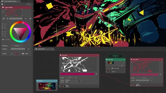Click the small swatch icon right of 100% field
Image resolution: width=166 pixels, height=93 pixels.
pyautogui.click(x=30, y=19)
